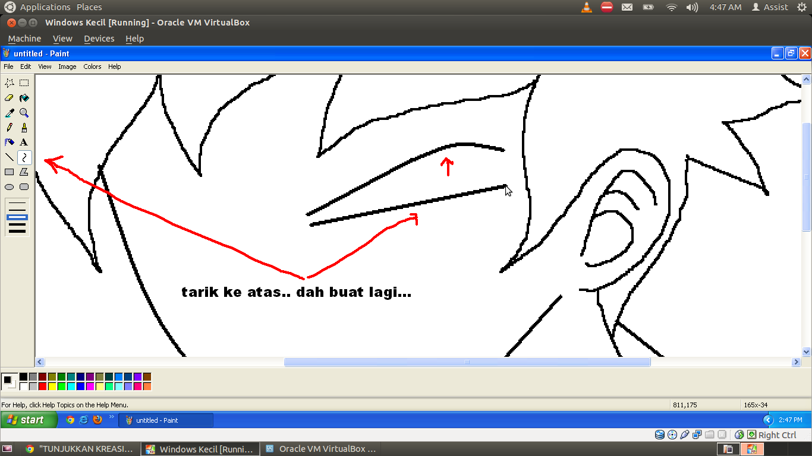Click the VLC tray icon
Image resolution: width=812 pixels, height=456 pixels.
point(586,7)
